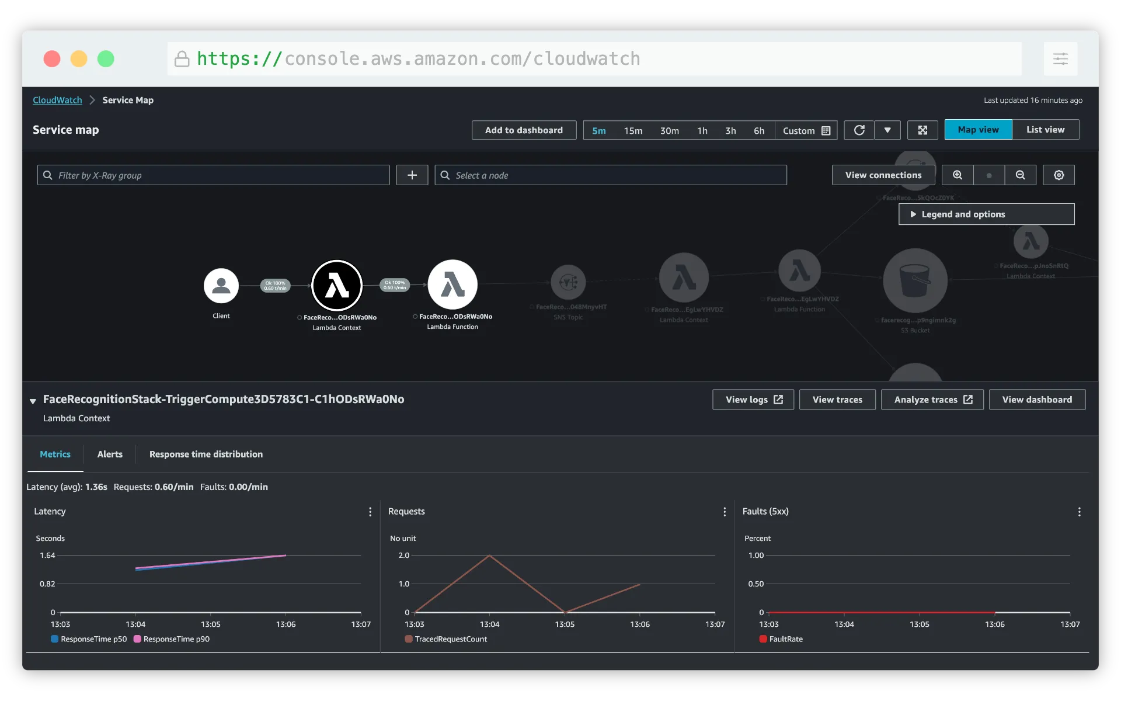Click the Client node icon
This screenshot has width=1121, height=701.
point(221,286)
